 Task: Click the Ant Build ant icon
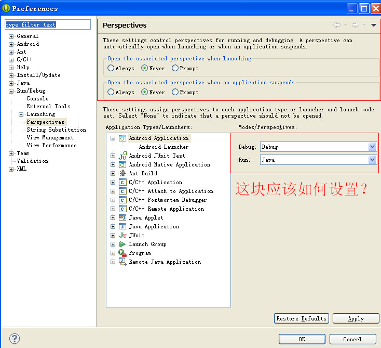coord(123,173)
